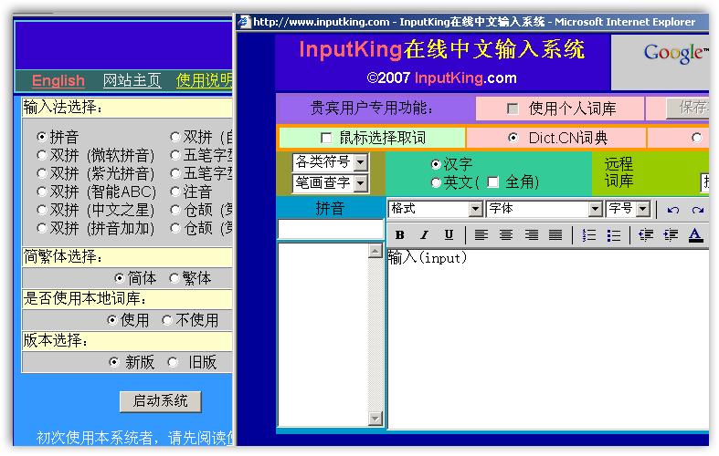Select 双拼 (紫光拼音) input method

[x=42, y=173]
